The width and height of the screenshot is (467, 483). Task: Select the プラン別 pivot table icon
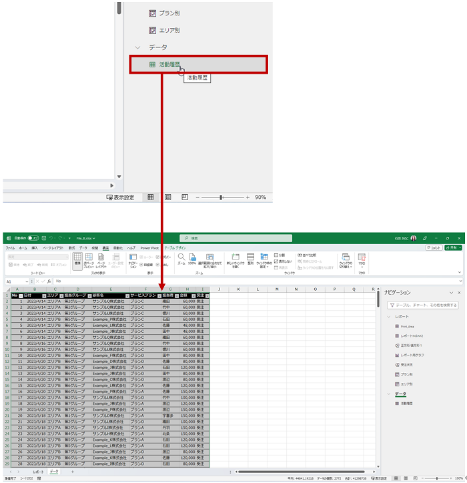tap(153, 13)
